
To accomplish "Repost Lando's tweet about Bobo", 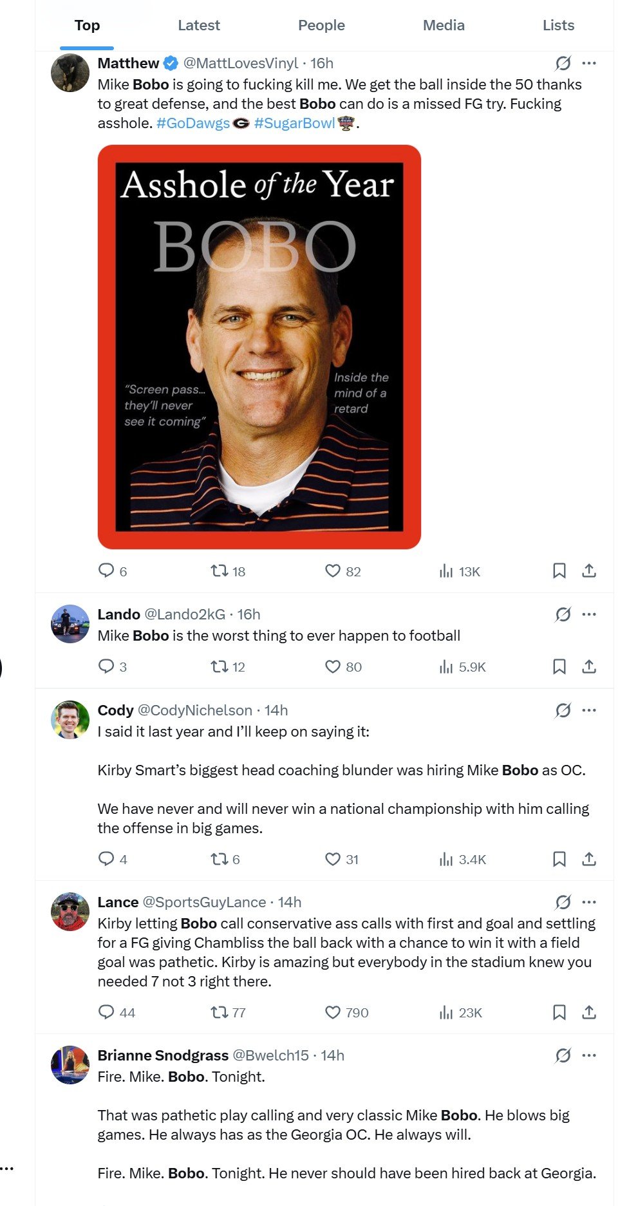I will (x=220, y=666).
